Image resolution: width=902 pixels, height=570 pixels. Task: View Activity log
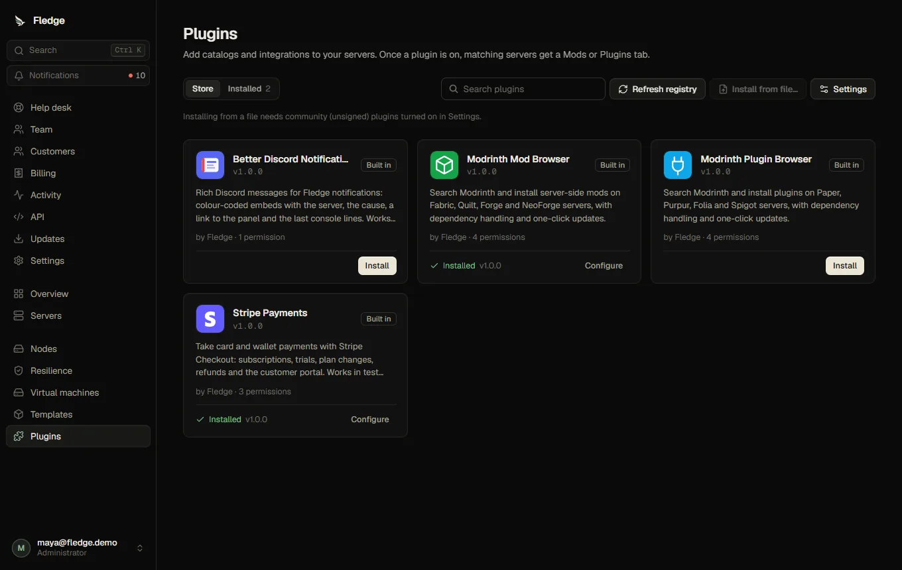click(78, 195)
